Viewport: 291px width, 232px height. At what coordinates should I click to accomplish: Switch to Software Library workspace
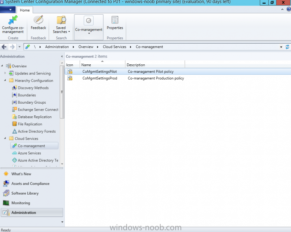click(x=25, y=193)
